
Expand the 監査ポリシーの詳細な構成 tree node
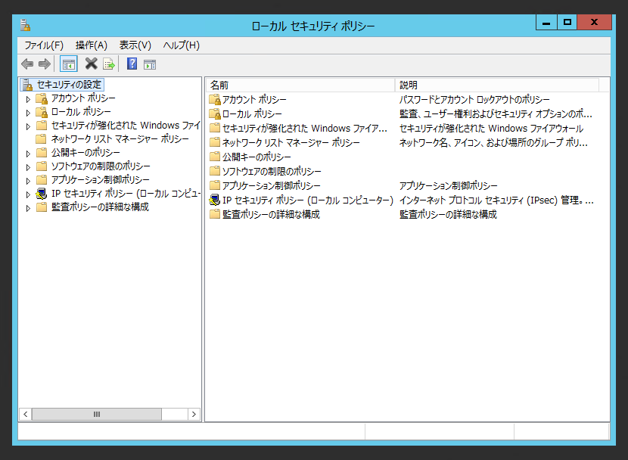[28, 208]
